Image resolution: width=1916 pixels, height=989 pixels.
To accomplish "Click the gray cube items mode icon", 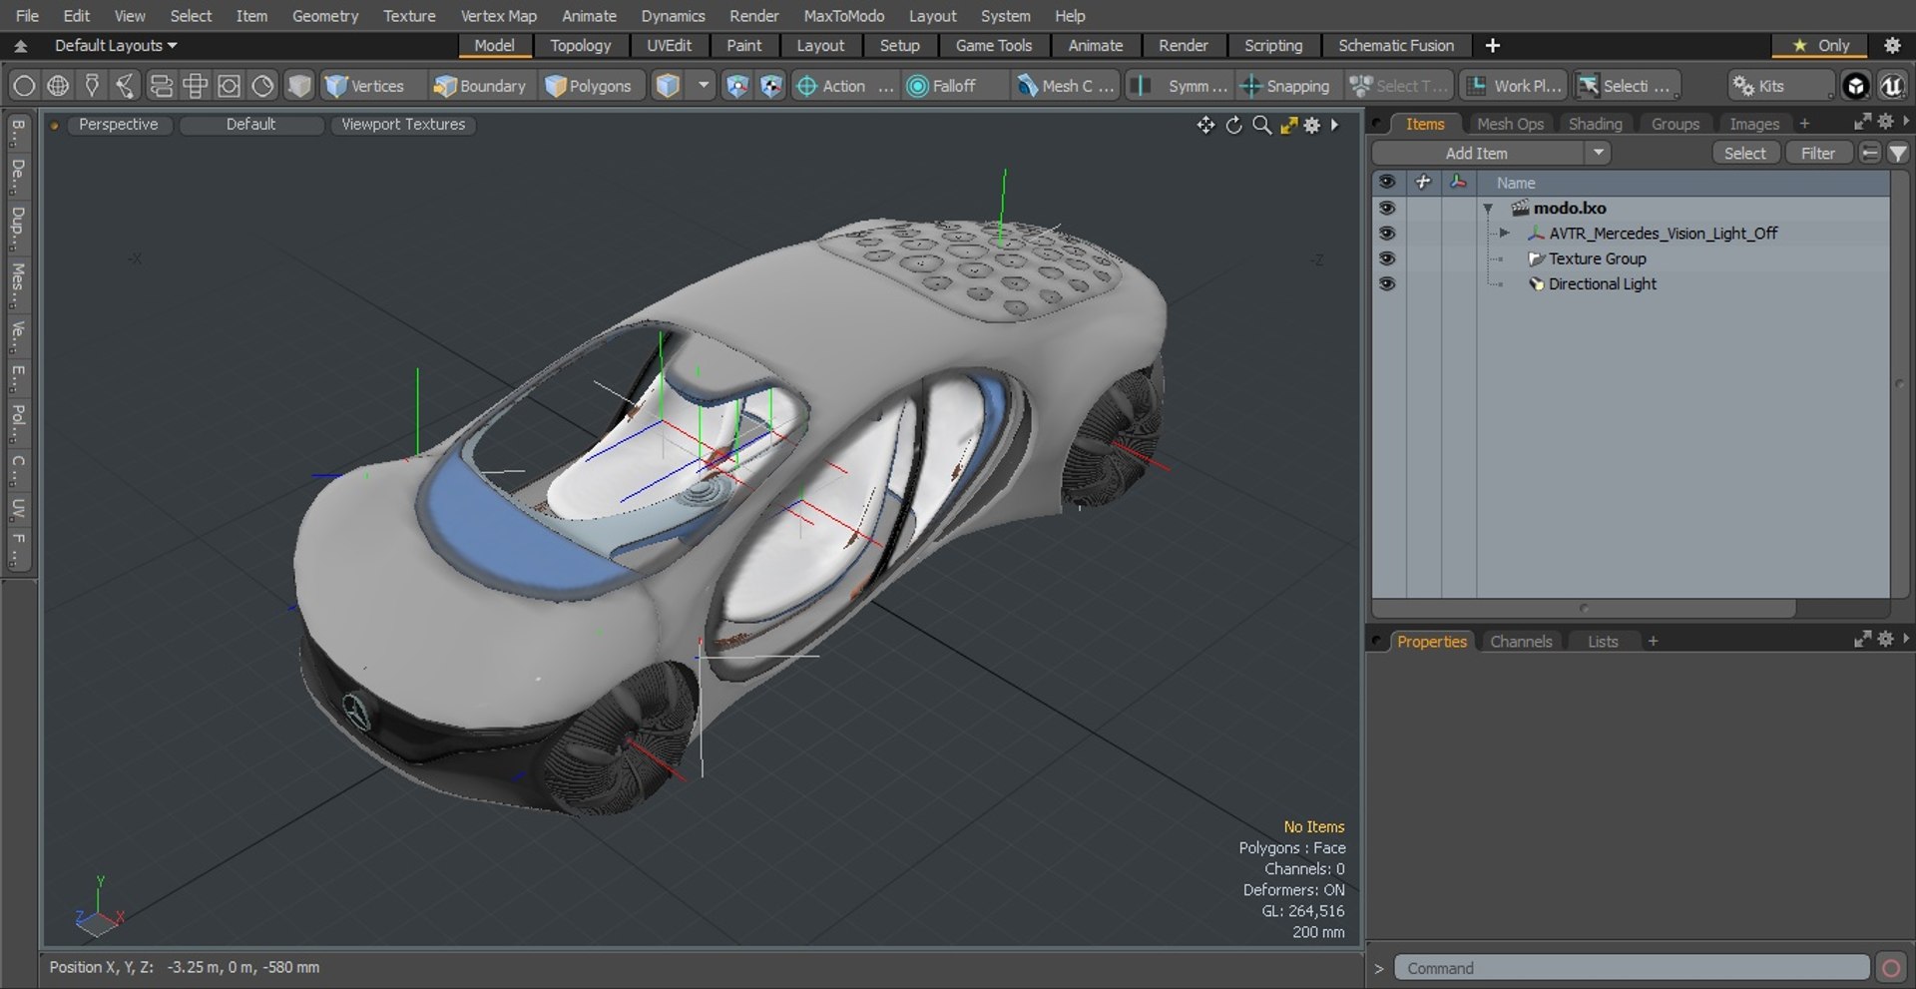I will point(299,86).
